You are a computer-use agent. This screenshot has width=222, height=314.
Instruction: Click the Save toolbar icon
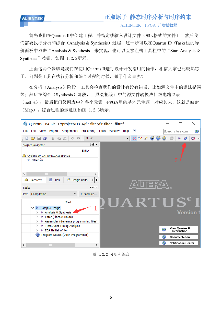click(x=39, y=138)
